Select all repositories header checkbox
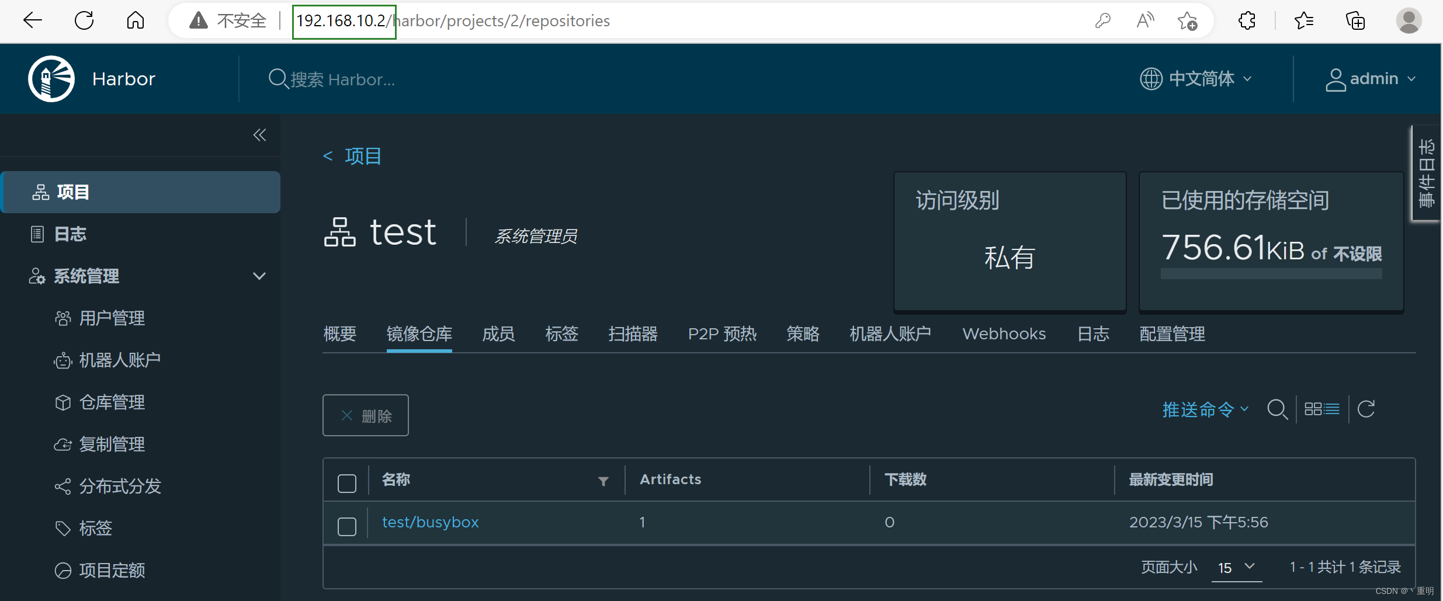Viewport: 1443px width, 601px height. tap(347, 483)
